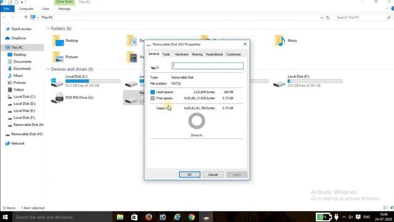Click the taskbar clock showing 24-07-2020
Viewport: 394px width, 222px height.
pyautogui.click(x=384, y=217)
